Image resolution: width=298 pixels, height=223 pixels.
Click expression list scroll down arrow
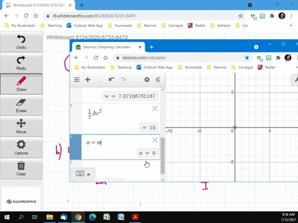163,180
